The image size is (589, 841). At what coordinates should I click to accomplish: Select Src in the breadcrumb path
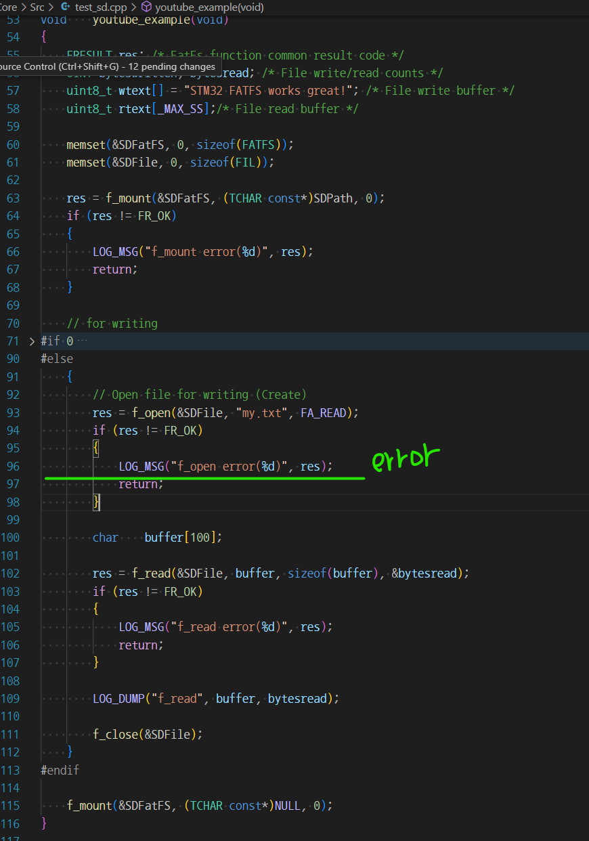[37, 7]
